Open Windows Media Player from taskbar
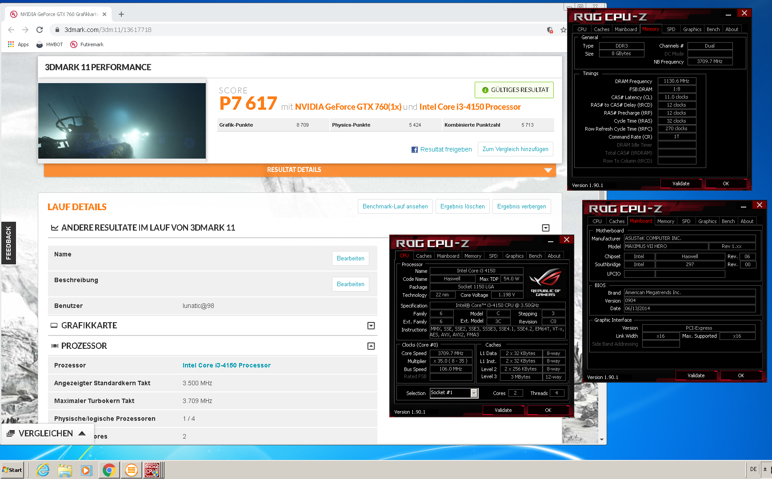 pos(86,470)
